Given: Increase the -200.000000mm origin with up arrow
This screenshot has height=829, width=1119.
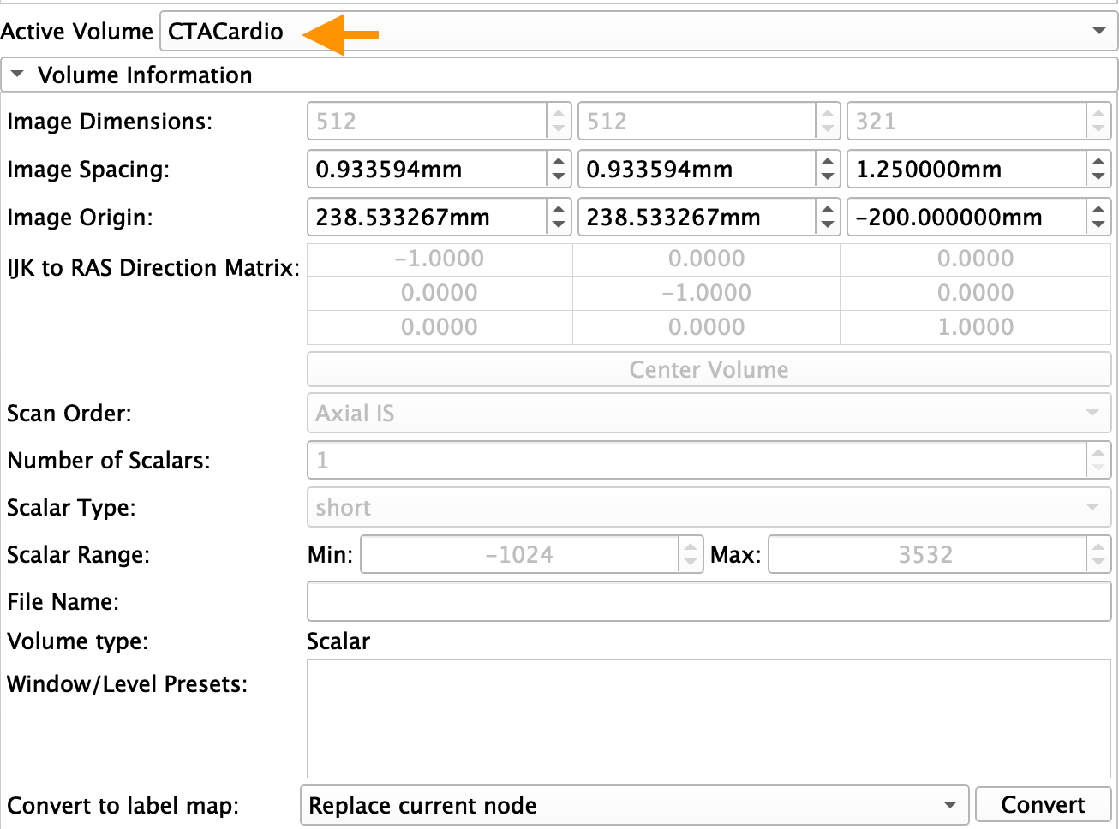Looking at the screenshot, I should [x=1098, y=209].
